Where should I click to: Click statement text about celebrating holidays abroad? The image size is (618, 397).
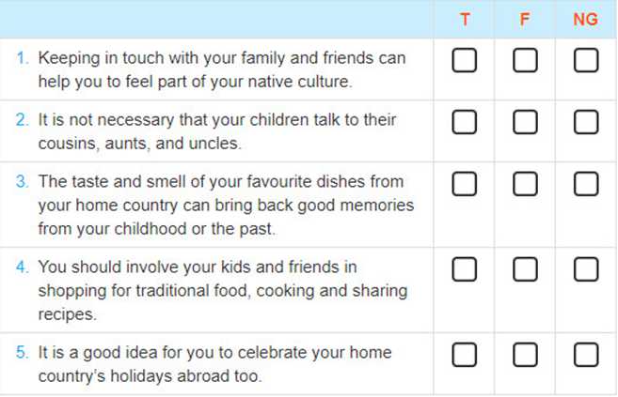click(214, 364)
